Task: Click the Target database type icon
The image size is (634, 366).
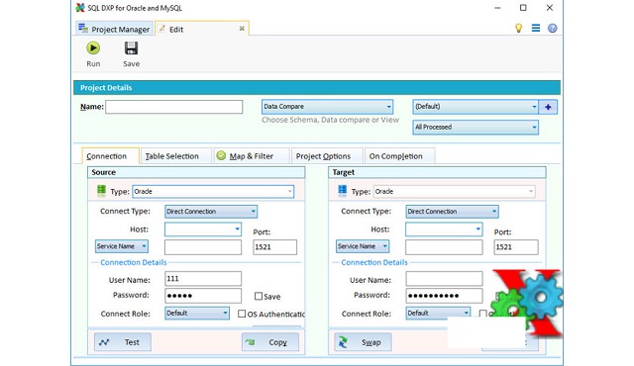Action: pos(343,191)
